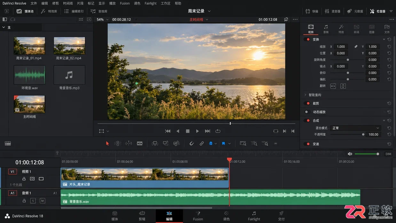Toggle the Speed Change (变速) switch
396x223 pixels.
pyautogui.click(x=307, y=144)
